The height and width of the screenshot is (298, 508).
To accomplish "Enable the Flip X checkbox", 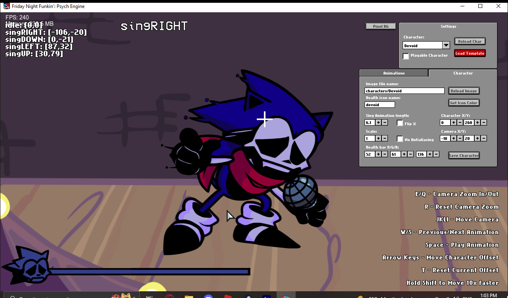I will tap(399, 123).
